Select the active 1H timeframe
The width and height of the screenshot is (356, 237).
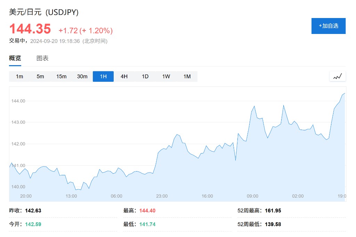pyautogui.click(x=103, y=77)
